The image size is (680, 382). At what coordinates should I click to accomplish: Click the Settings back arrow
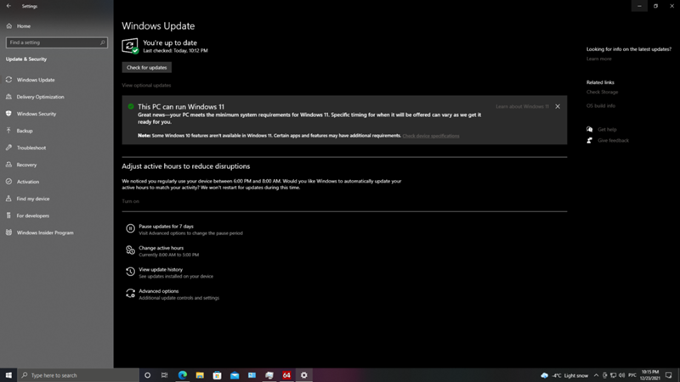tap(8, 6)
